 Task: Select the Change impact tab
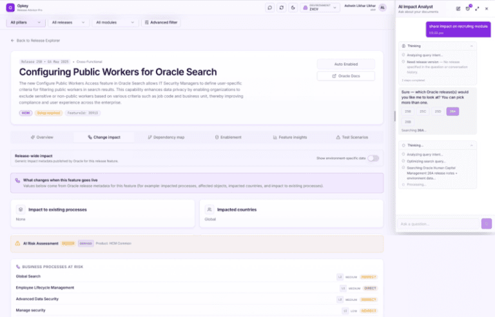(x=104, y=137)
